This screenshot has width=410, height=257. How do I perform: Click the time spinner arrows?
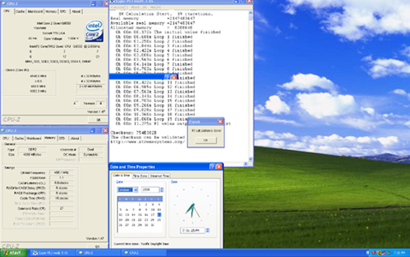pos(208,230)
